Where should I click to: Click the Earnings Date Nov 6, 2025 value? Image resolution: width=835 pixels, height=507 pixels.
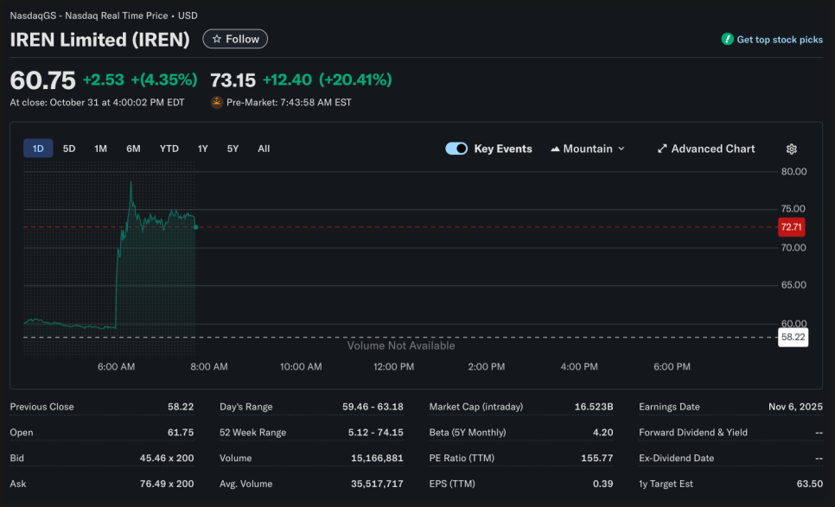(x=794, y=406)
